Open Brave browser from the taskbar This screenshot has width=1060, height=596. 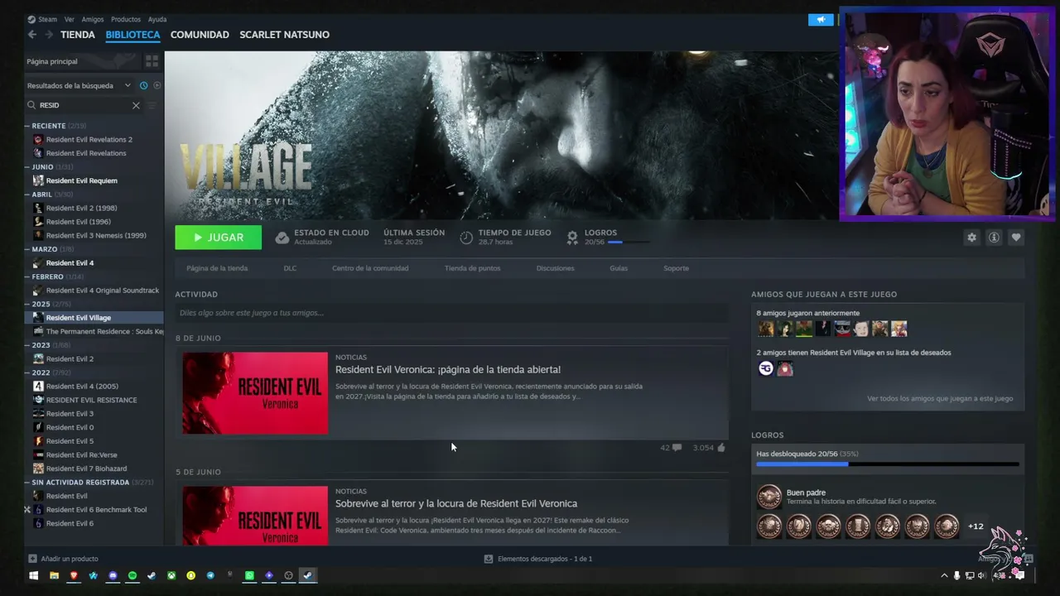click(x=74, y=575)
